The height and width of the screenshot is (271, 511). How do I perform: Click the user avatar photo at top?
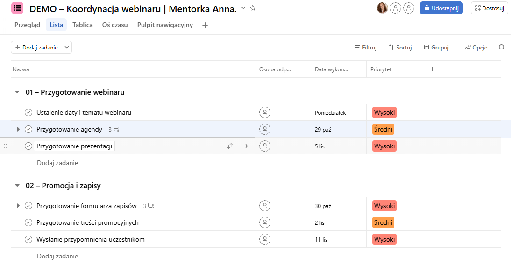pos(382,8)
